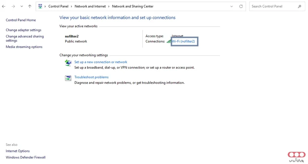Viewport: 308px width, 164px height.
Task: Click Set up a new connection or network
Action: click(100, 62)
